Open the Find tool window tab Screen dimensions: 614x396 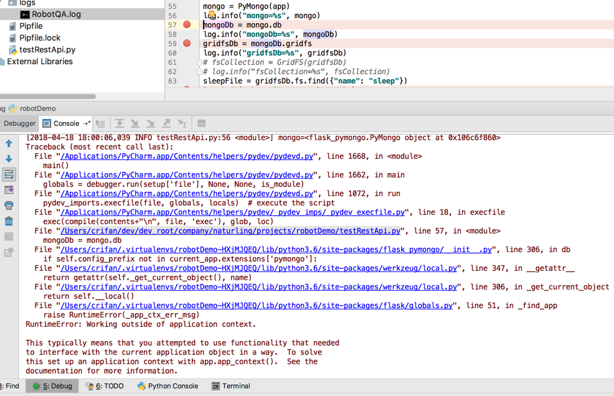10,386
